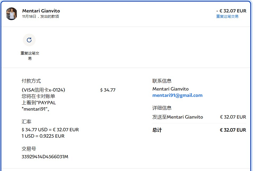The height and width of the screenshot is (171, 267).
Task: Click the 11月18日 发出的款项 date line
Action: click(40, 17)
